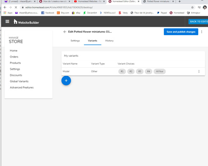Click the Variant Choices column header
This screenshot has width=208, height=166.
pyautogui.click(x=126, y=64)
